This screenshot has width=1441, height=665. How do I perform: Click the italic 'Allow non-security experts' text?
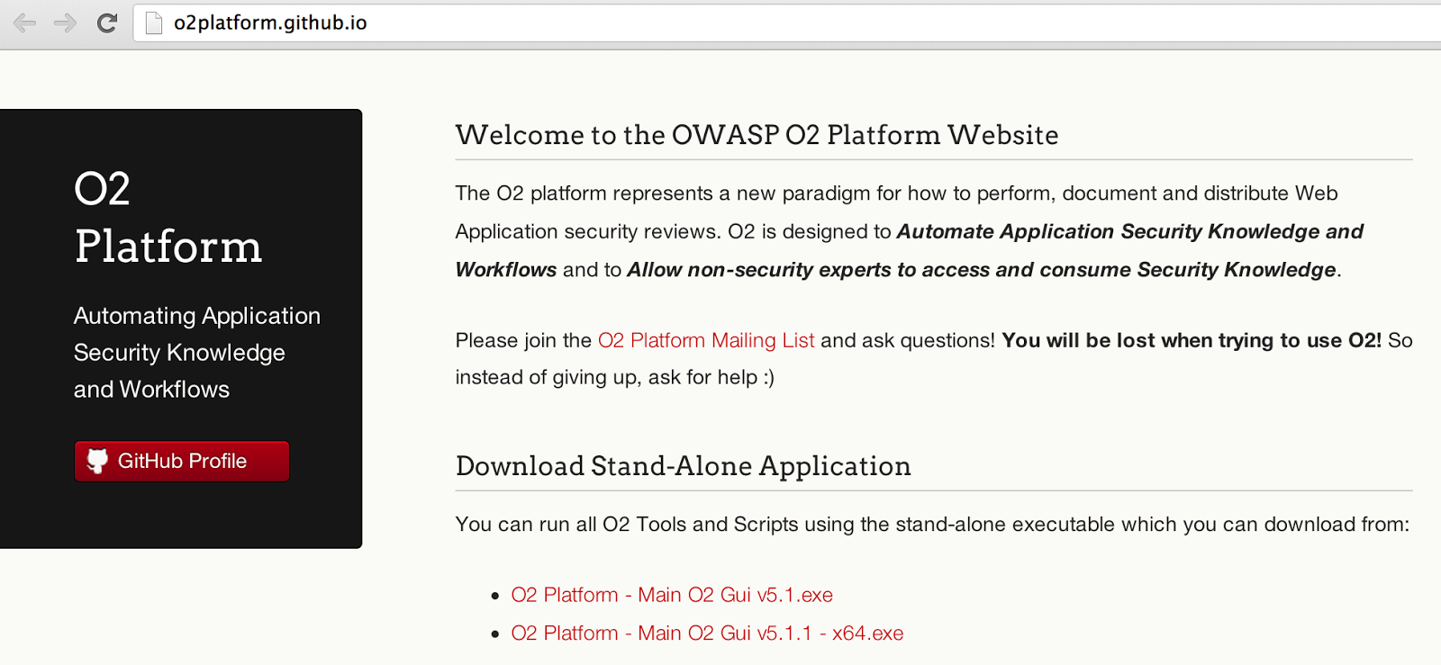point(982,270)
